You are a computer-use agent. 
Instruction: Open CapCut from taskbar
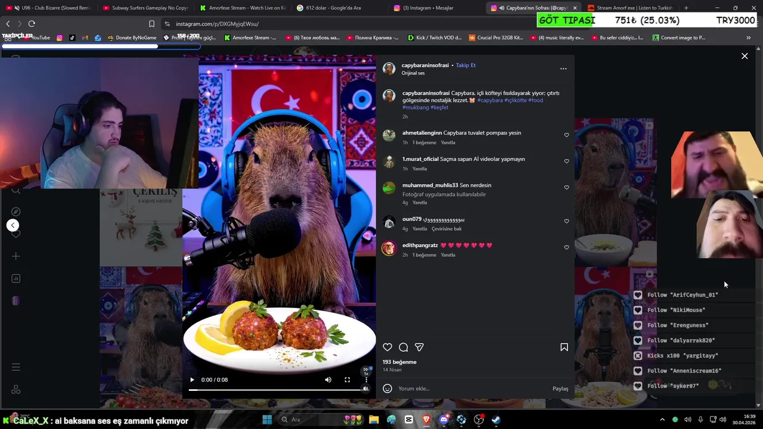pos(408,419)
